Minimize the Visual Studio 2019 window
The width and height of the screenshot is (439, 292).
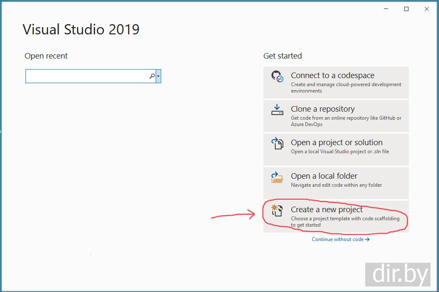[386, 9]
